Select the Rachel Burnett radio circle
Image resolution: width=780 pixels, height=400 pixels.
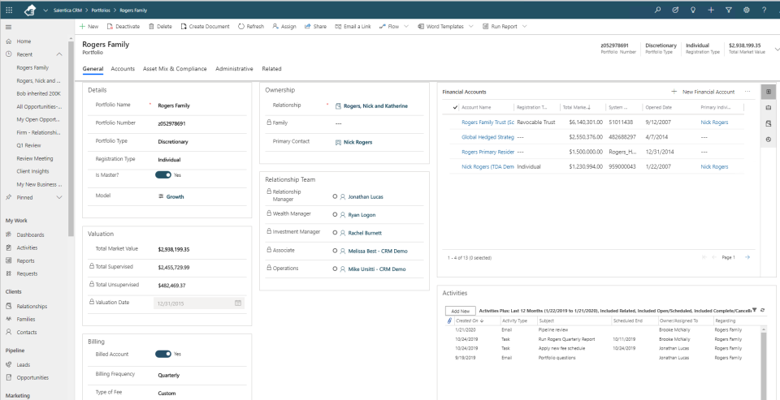coord(335,233)
